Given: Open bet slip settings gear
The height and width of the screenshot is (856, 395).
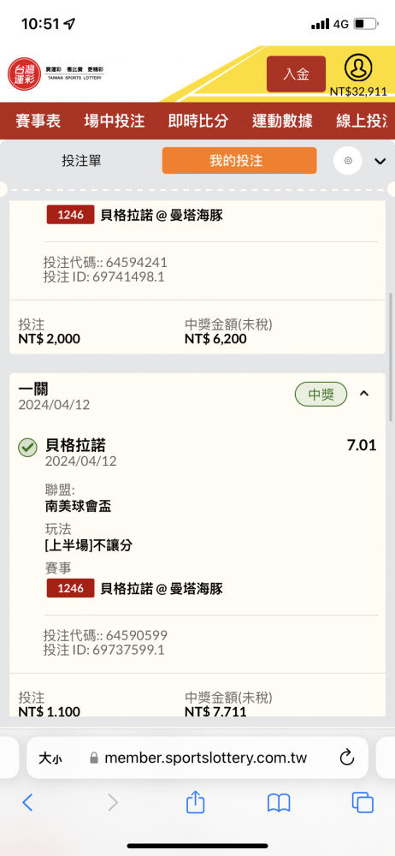Looking at the screenshot, I should (347, 161).
